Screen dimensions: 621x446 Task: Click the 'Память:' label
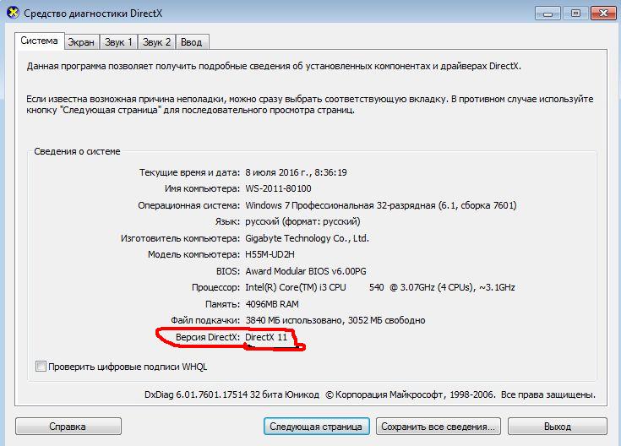(222, 304)
